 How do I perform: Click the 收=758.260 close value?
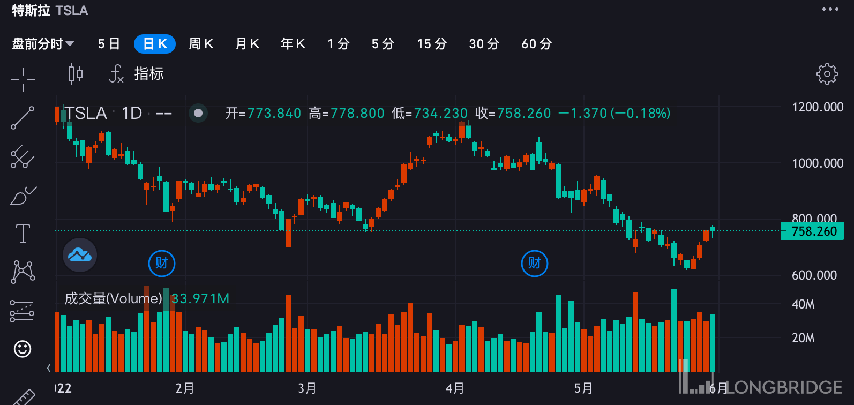click(513, 113)
